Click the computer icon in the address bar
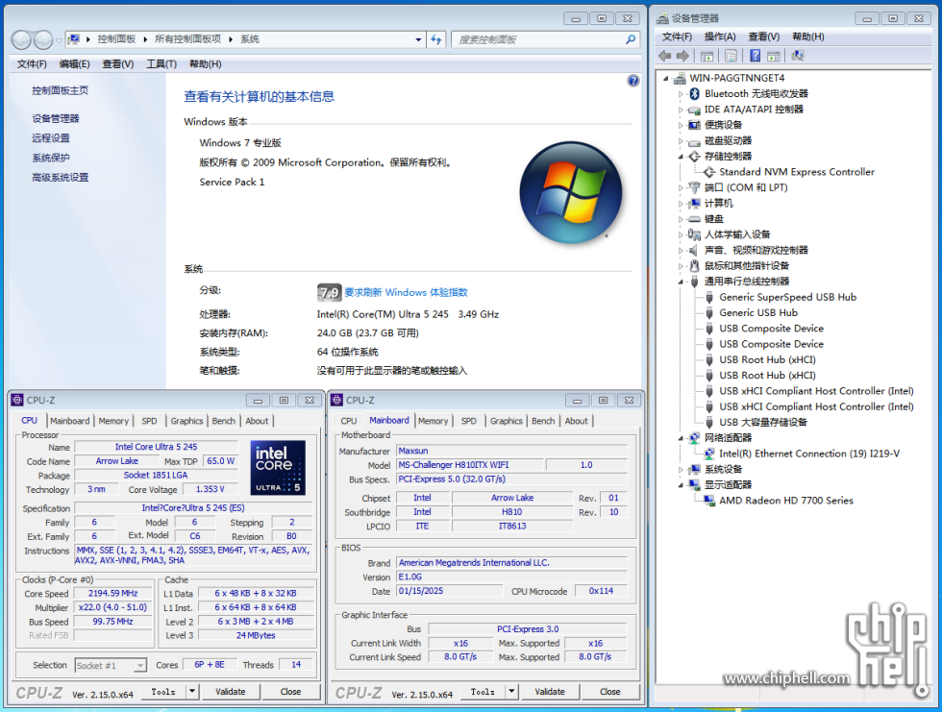The height and width of the screenshot is (712, 942). point(73,39)
